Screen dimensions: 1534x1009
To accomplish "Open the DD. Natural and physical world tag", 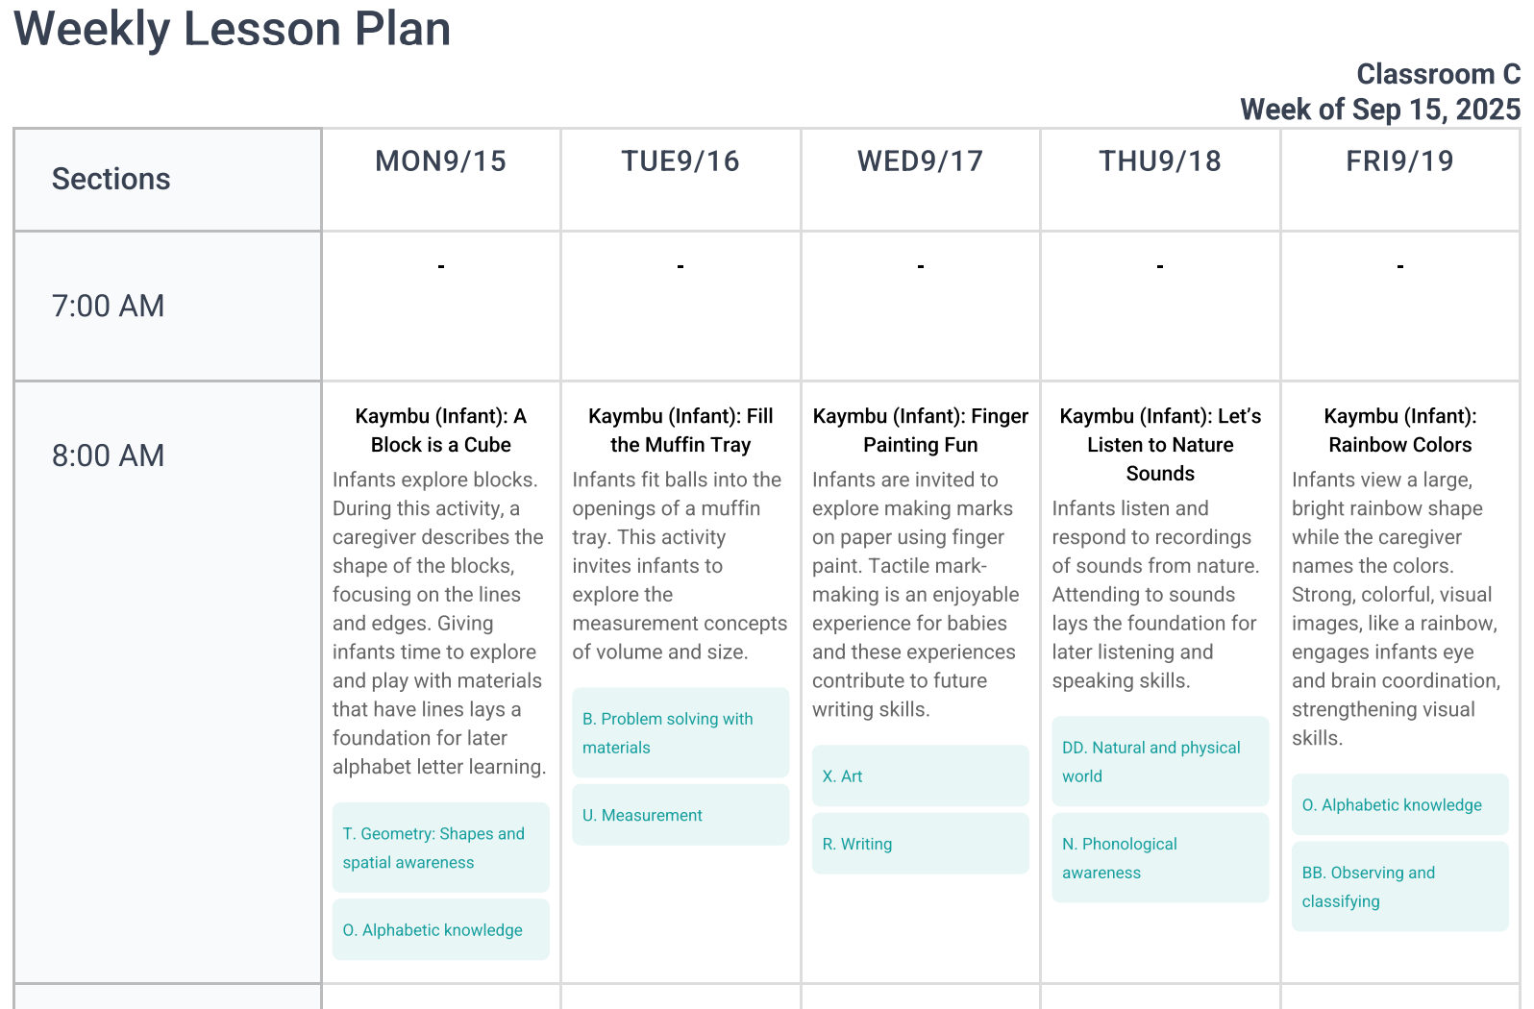I will [x=1160, y=761].
